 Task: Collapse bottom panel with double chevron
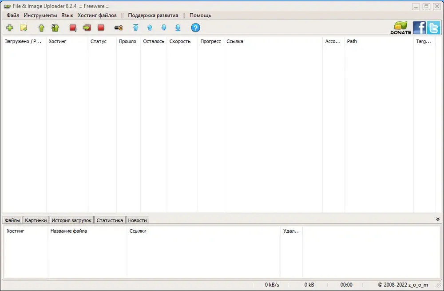point(437,219)
